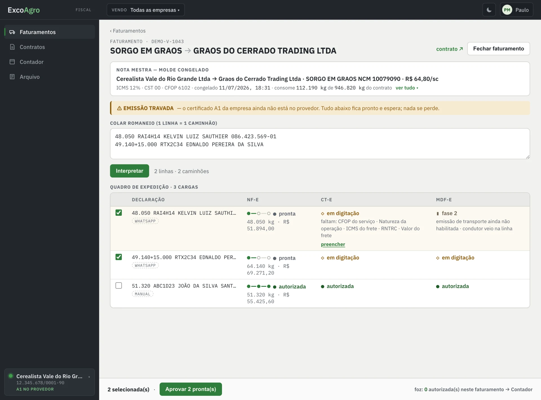Click WHATSAPP tag on 49.140+15.000 row
The height and width of the screenshot is (400, 541).
(145, 266)
